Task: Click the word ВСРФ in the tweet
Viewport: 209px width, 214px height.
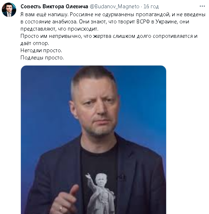Action: (143, 22)
